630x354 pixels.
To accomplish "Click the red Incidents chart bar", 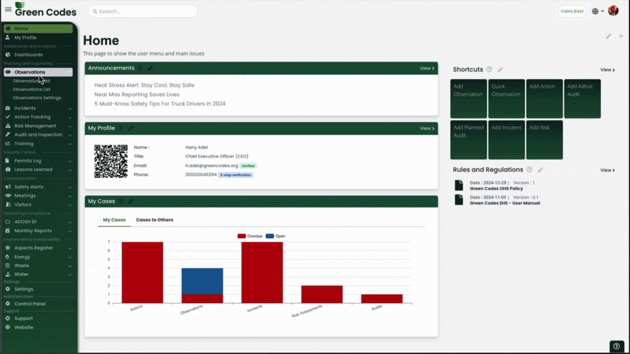I will [x=262, y=272].
